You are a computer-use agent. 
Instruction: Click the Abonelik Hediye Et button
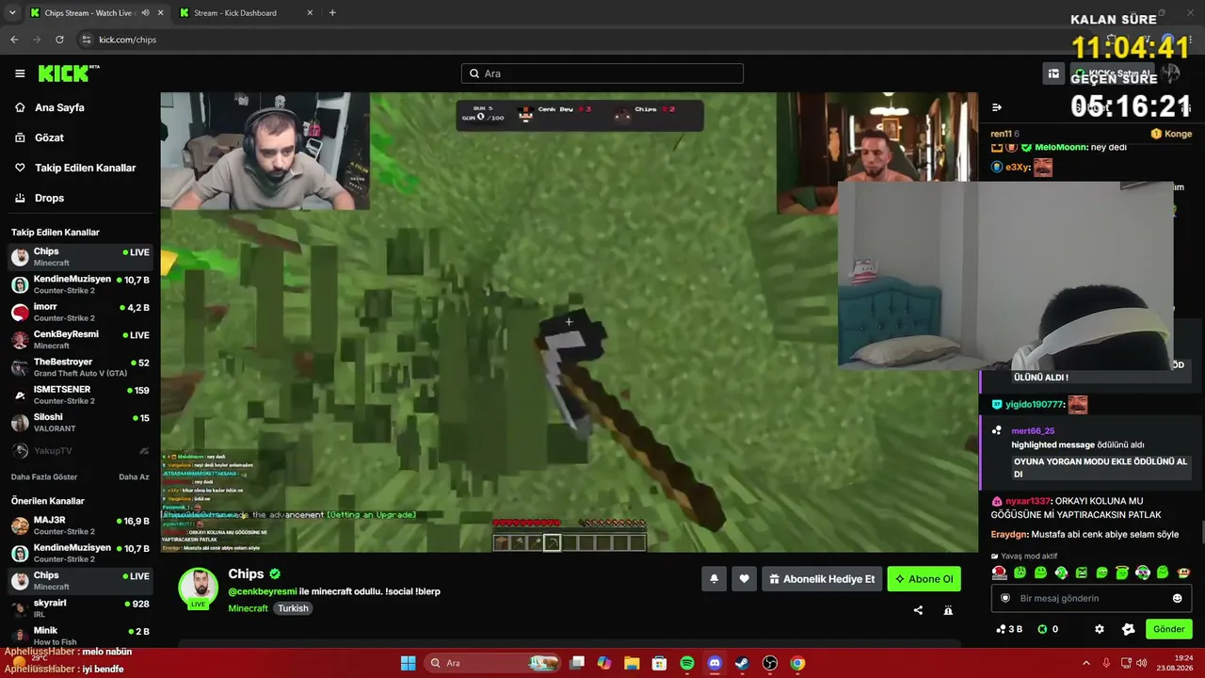[822, 579]
